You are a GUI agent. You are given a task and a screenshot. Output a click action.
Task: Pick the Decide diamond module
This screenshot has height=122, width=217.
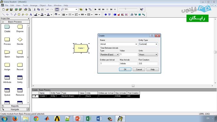click(20, 40)
